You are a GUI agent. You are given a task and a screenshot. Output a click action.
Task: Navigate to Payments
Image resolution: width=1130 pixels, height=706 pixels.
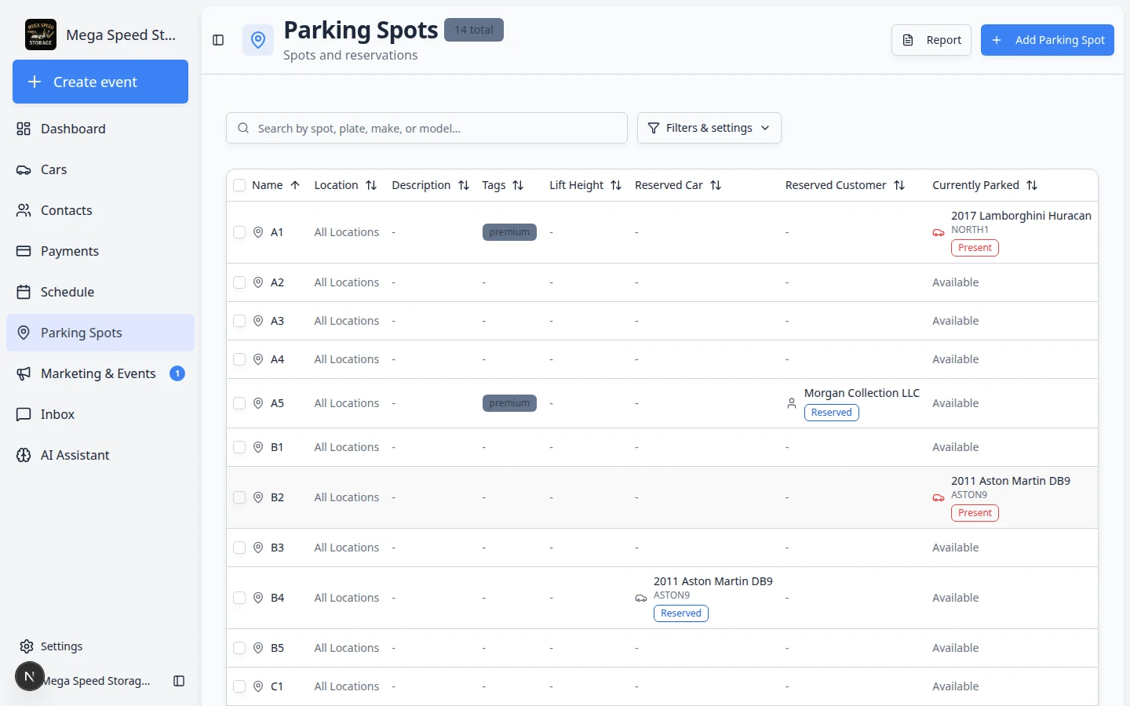[x=100, y=251]
